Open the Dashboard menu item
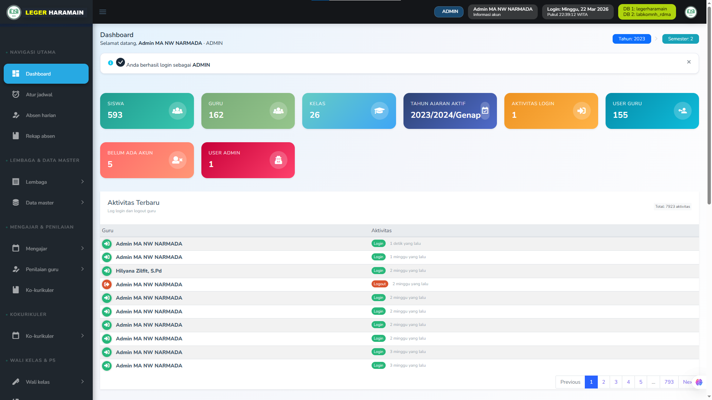712x400 pixels. coord(46,74)
